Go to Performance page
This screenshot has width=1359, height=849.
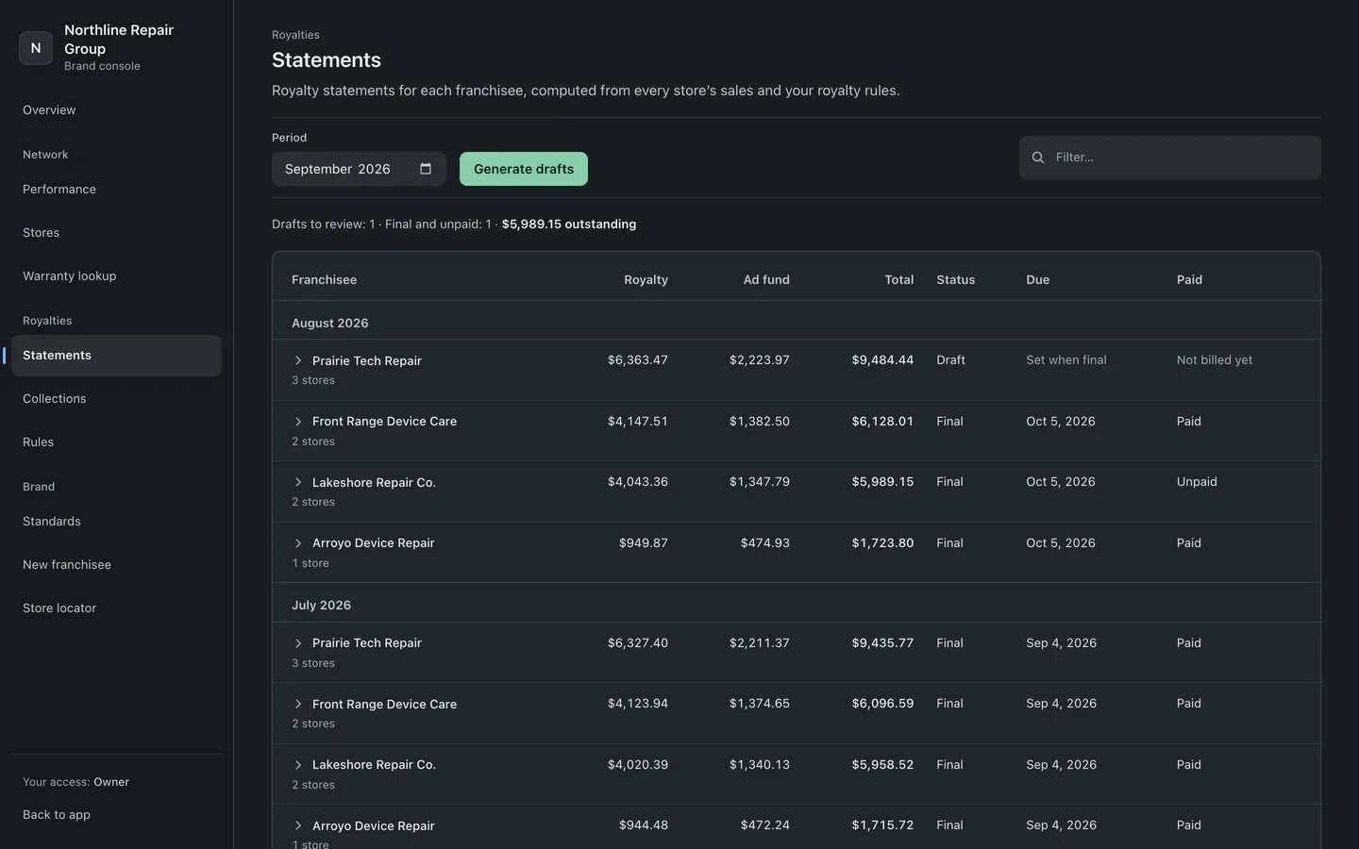116,190
